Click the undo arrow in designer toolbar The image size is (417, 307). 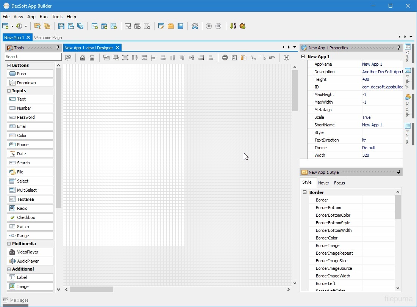(272, 58)
